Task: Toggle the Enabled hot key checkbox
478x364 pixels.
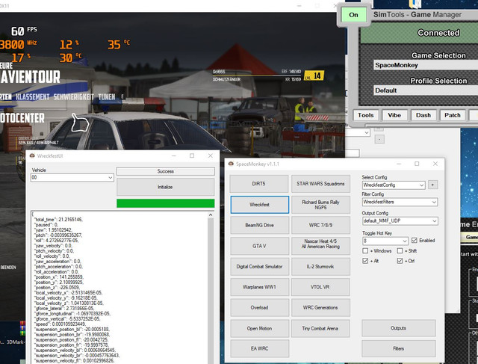Action: tap(414, 241)
